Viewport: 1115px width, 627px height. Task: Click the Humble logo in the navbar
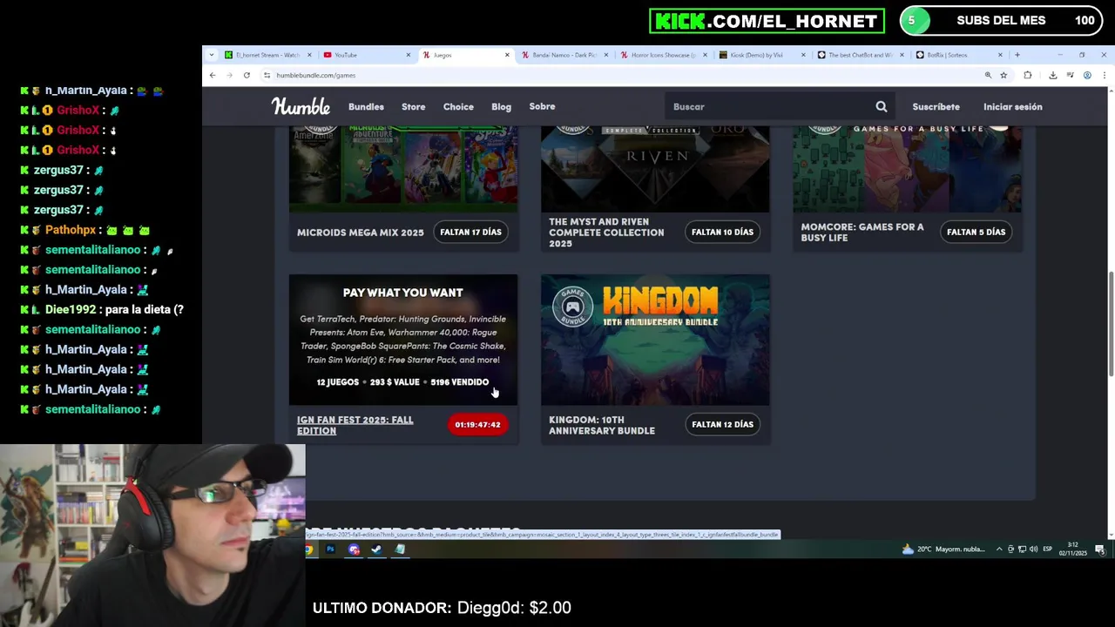click(301, 106)
